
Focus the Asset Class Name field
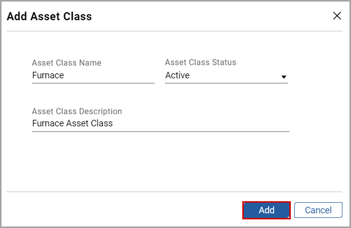[93, 75]
